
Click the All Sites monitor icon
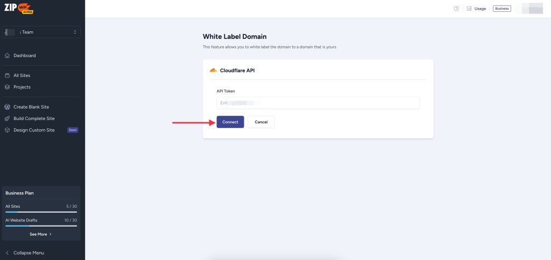(x=8, y=75)
